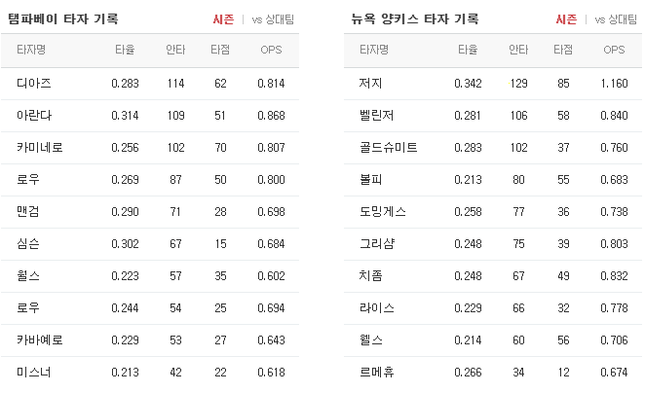Select batter 르메휴 in Yankees table
Screen dimensions: 645x393
377,372
